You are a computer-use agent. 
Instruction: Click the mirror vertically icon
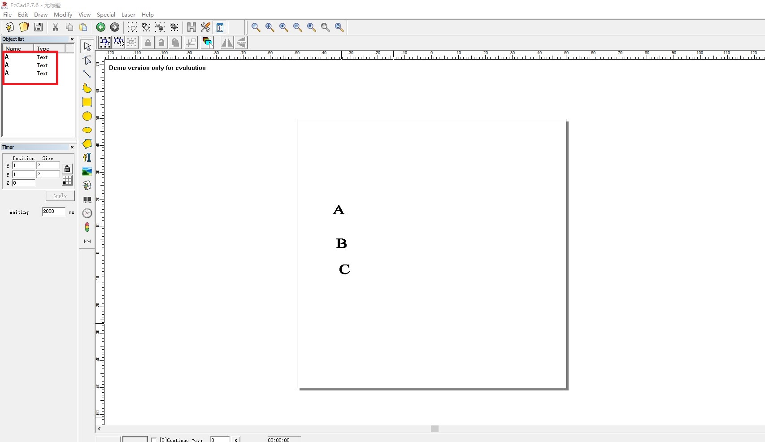coord(241,43)
